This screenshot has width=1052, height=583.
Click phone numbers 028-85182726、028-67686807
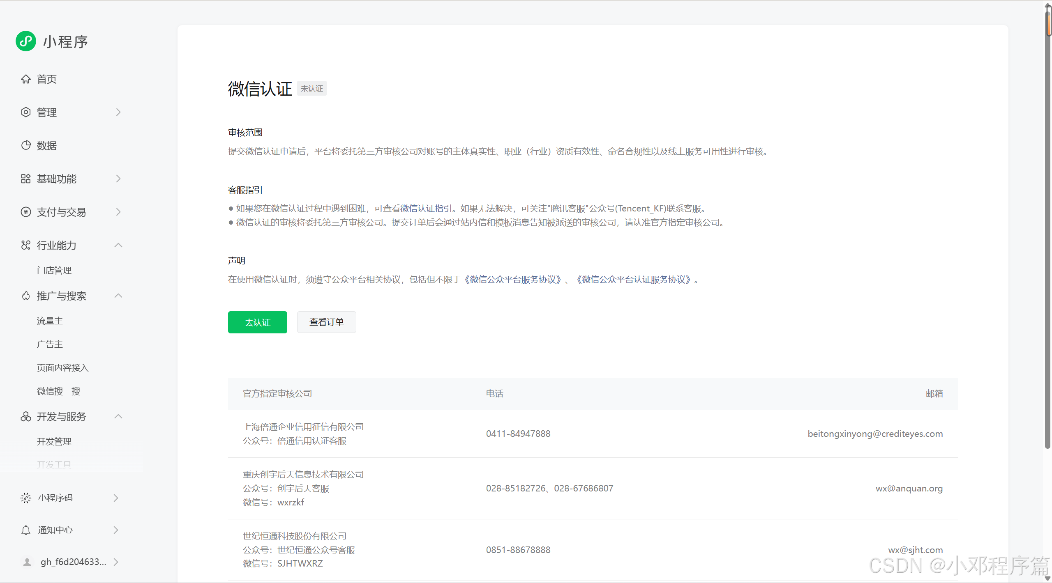pos(550,489)
